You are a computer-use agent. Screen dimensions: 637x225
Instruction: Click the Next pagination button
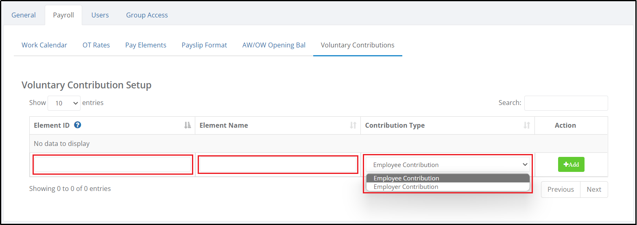[594, 189]
